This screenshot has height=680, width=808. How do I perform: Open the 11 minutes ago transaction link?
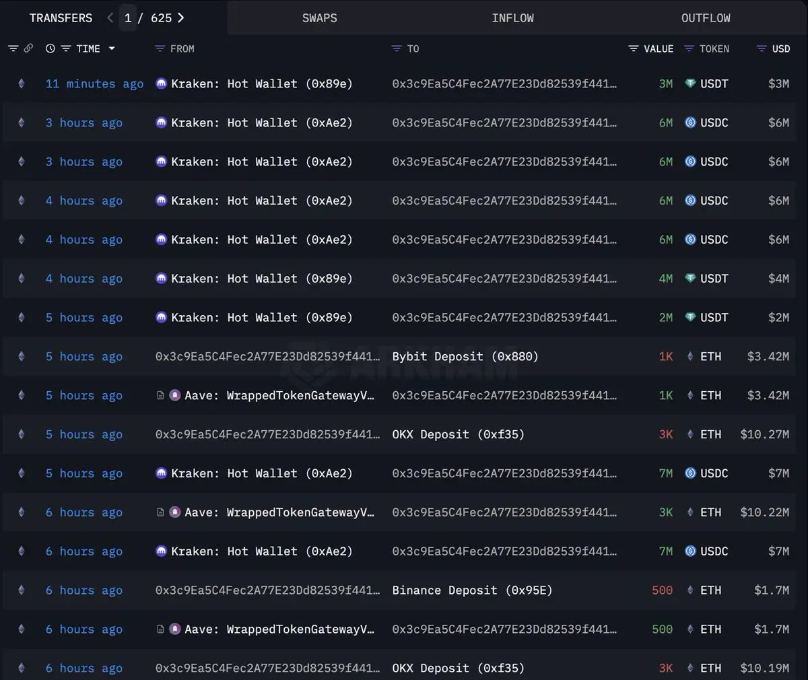(x=94, y=83)
